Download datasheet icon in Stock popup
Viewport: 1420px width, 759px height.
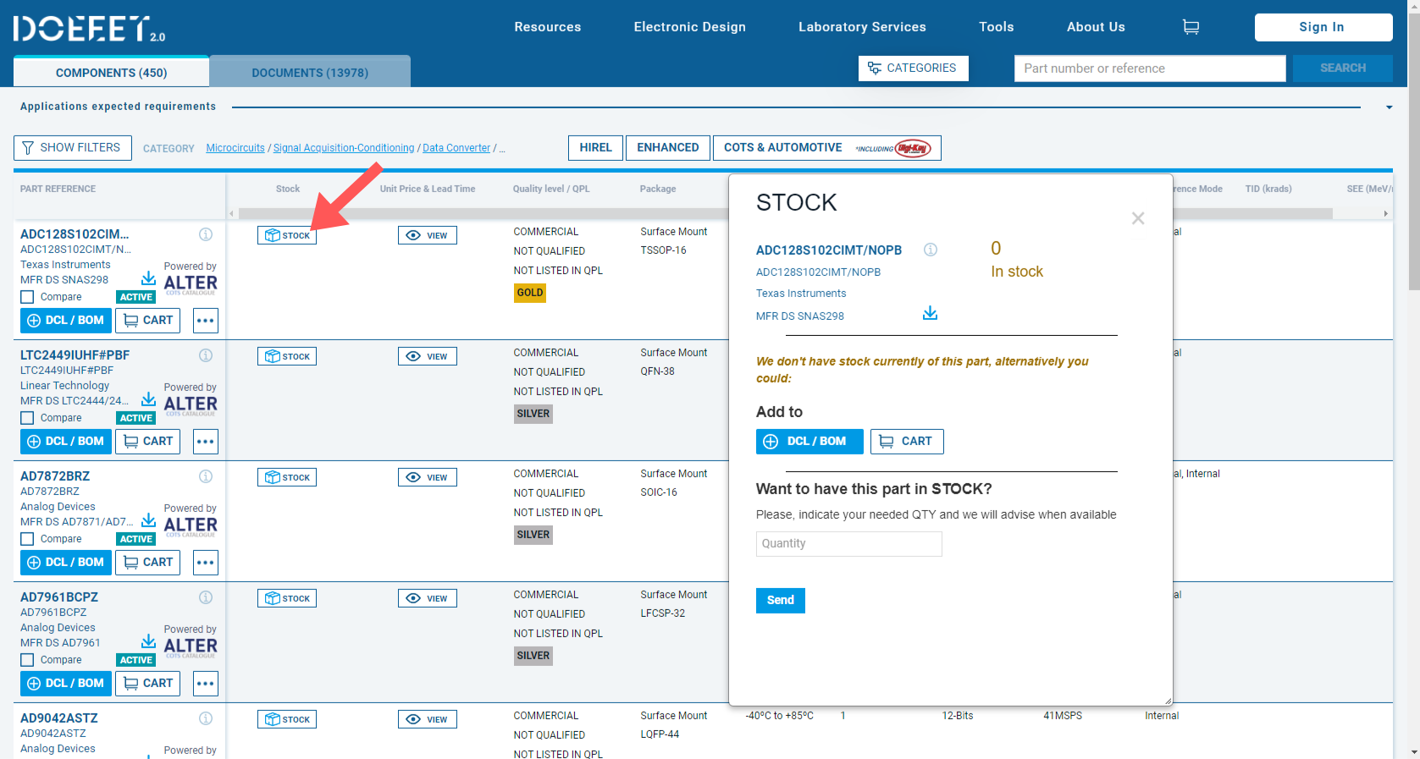click(930, 313)
